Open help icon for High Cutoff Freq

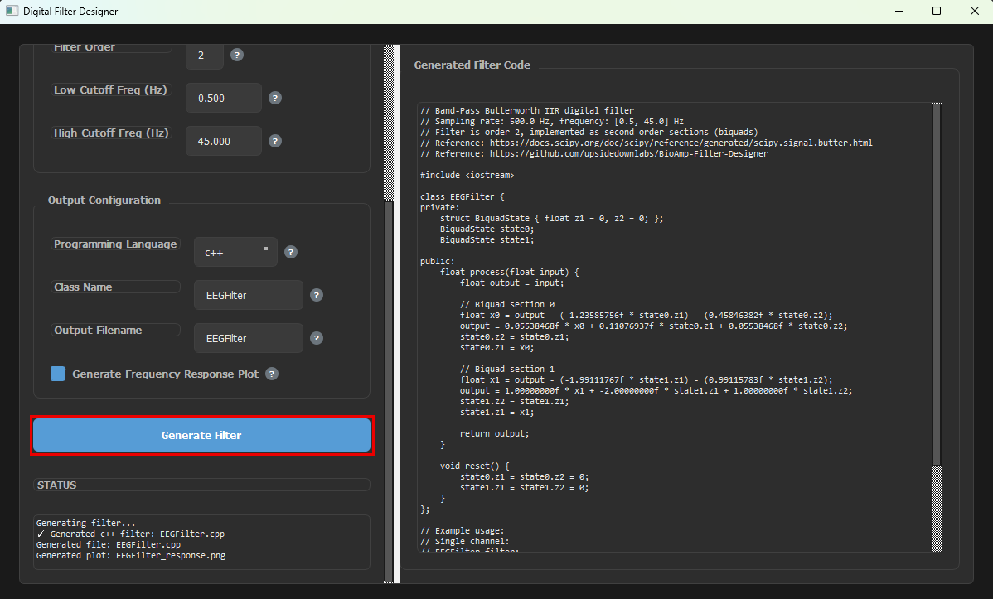[x=275, y=141]
